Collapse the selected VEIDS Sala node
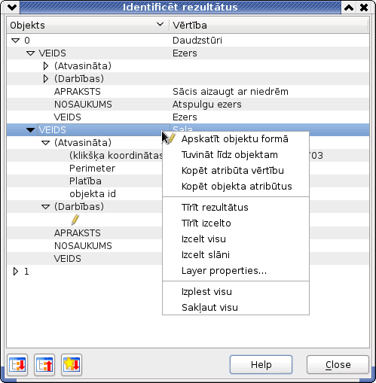The width and height of the screenshot is (376, 383). [31, 130]
